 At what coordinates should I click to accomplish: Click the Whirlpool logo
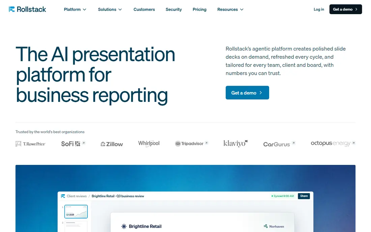pyautogui.click(x=149, y=143)
